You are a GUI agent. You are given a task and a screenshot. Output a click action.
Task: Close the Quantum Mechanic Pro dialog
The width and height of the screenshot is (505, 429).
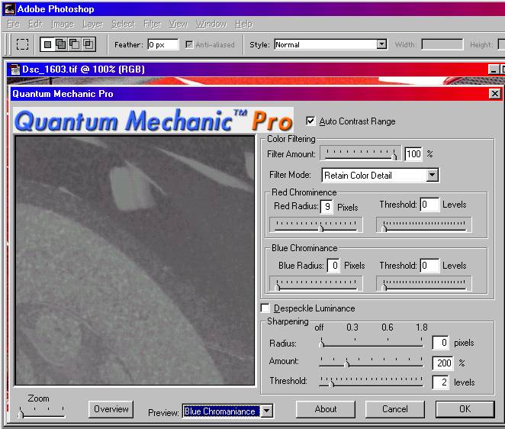pos(494,94)
